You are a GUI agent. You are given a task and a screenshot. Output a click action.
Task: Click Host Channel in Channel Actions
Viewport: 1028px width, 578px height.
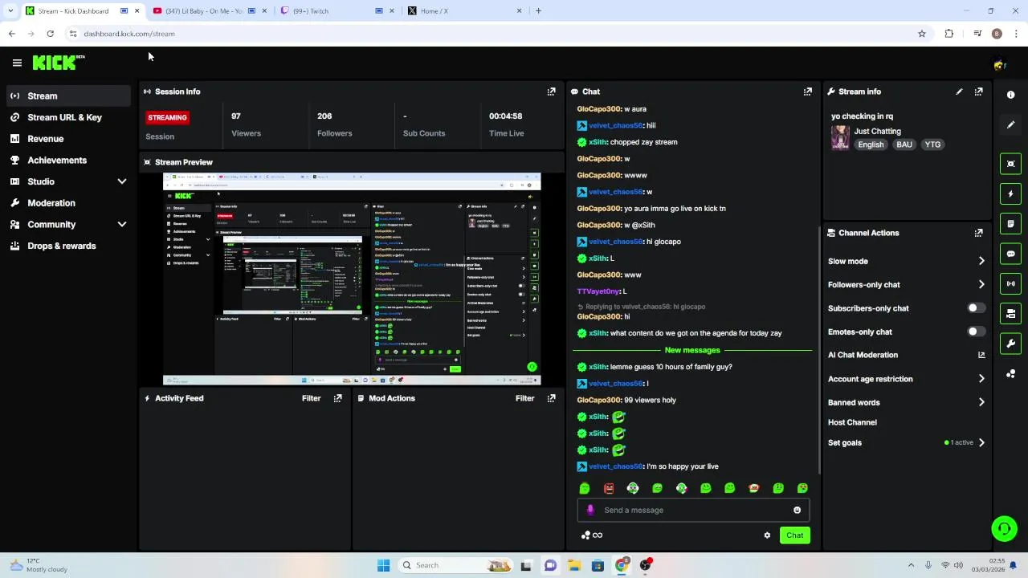coord(852,422)
